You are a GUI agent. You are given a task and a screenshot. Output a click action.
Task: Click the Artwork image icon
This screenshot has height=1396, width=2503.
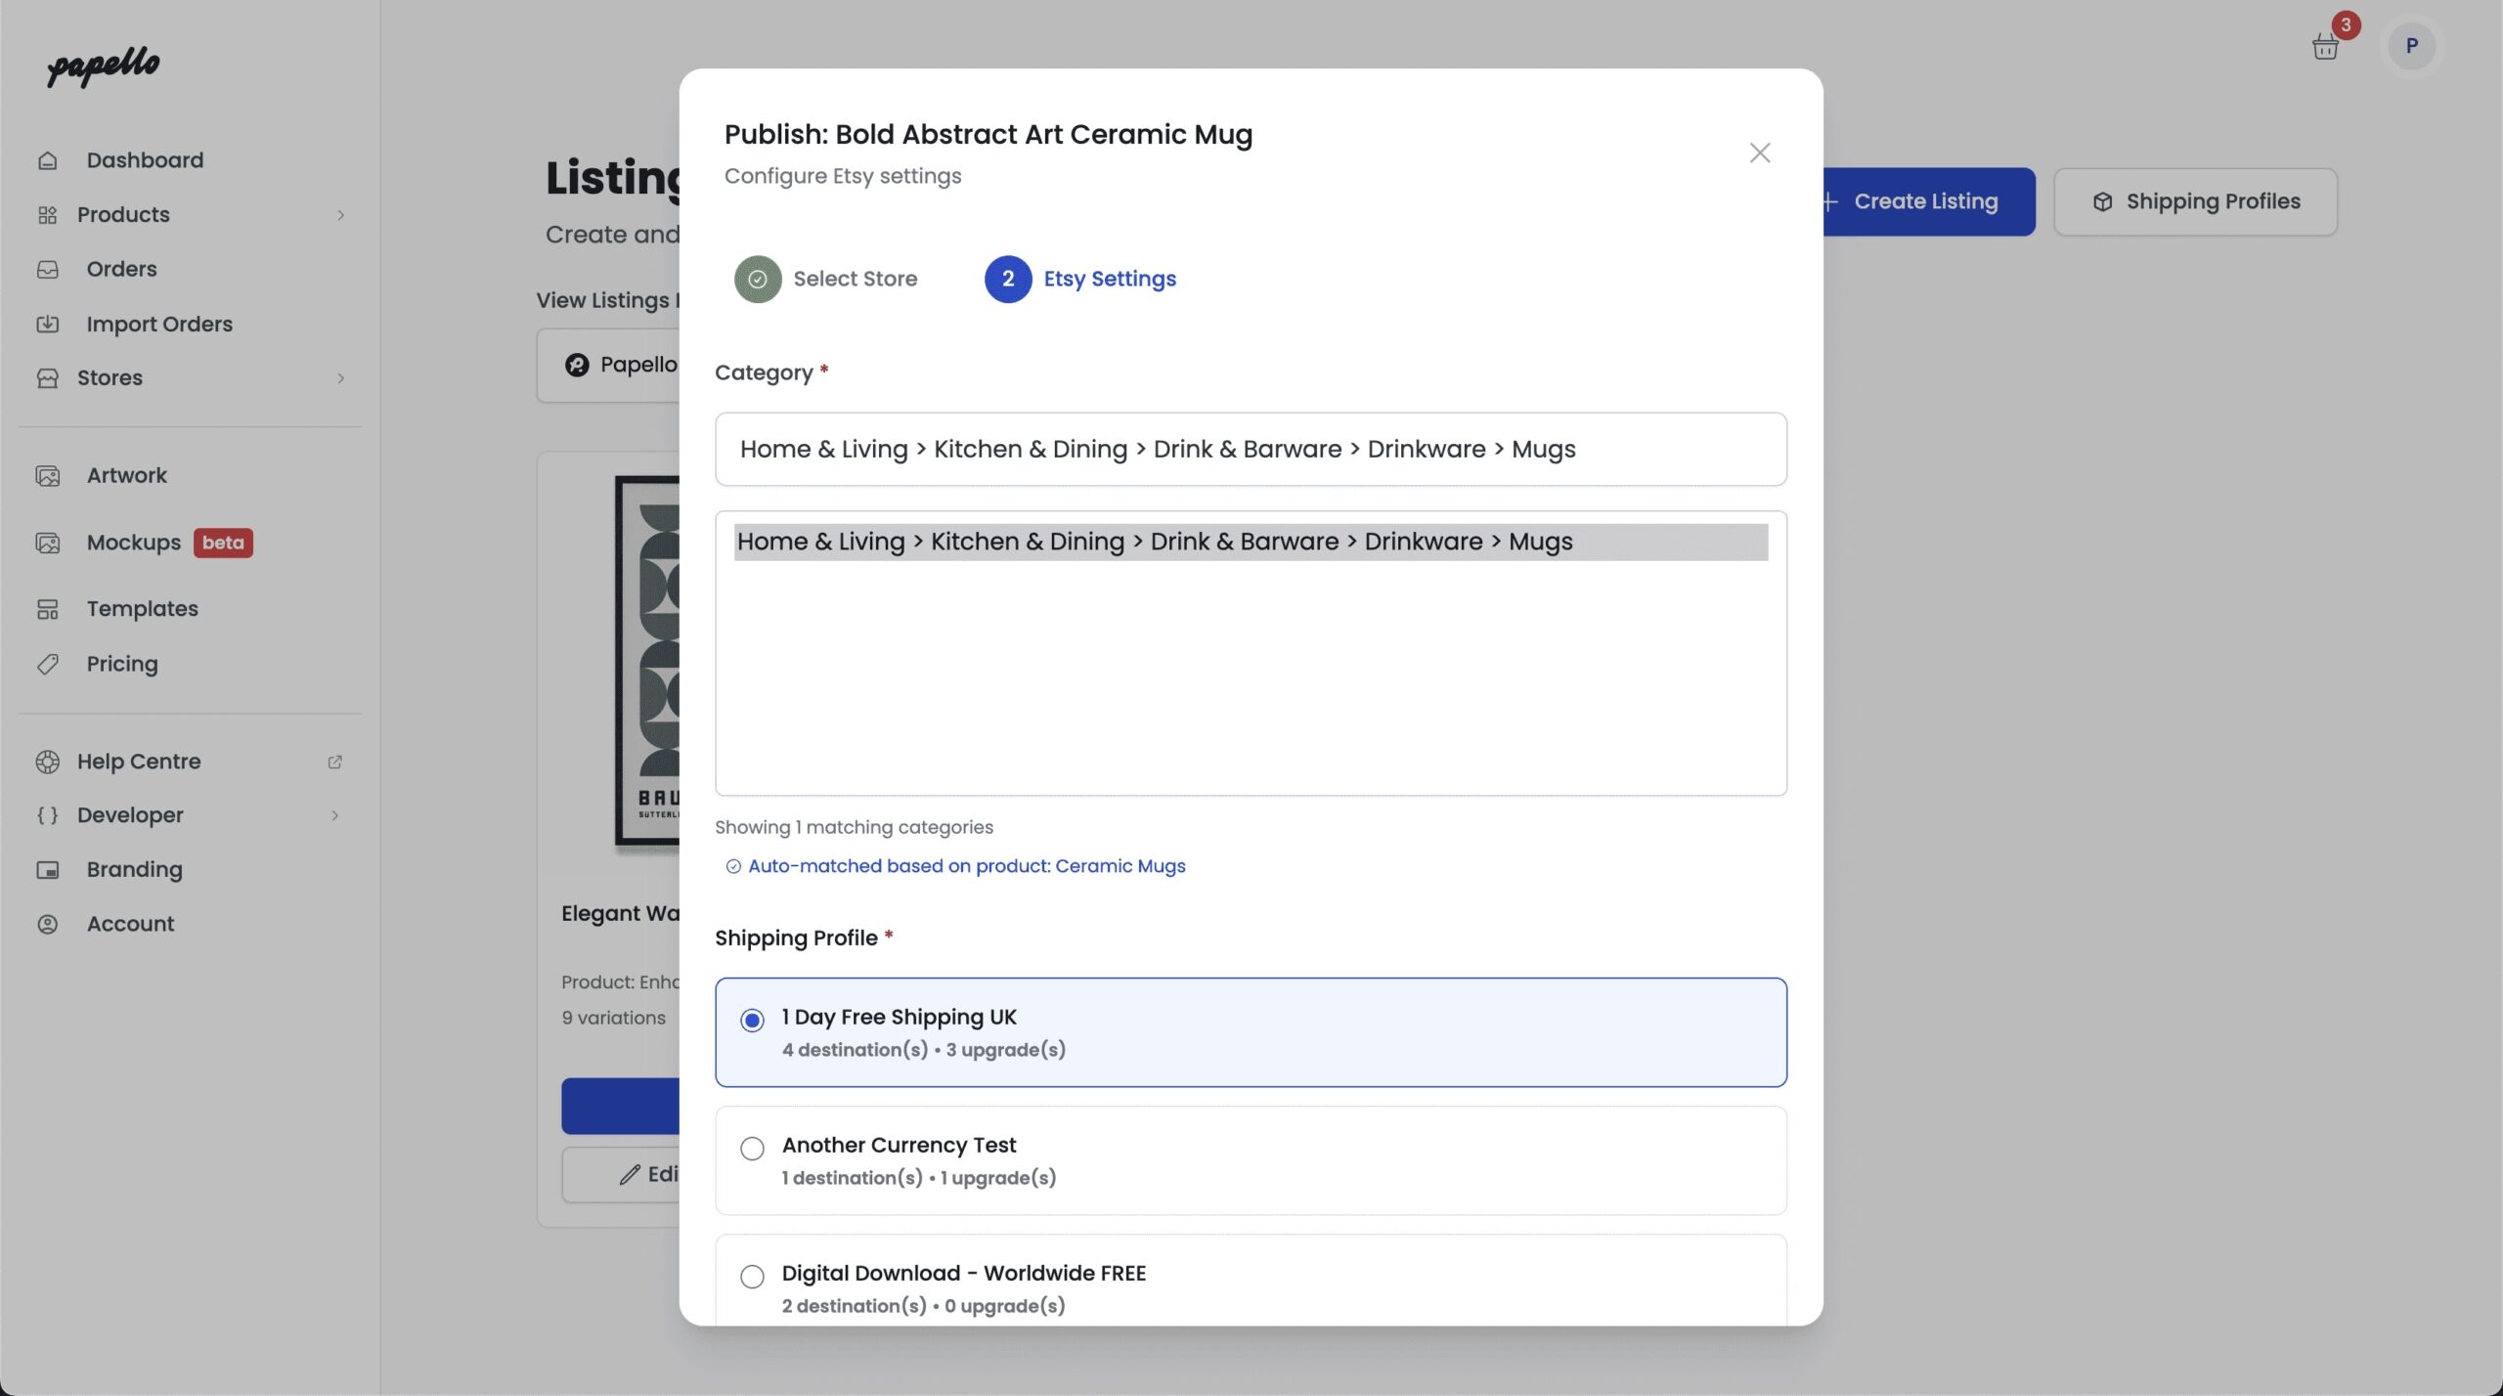pos(47,475)
